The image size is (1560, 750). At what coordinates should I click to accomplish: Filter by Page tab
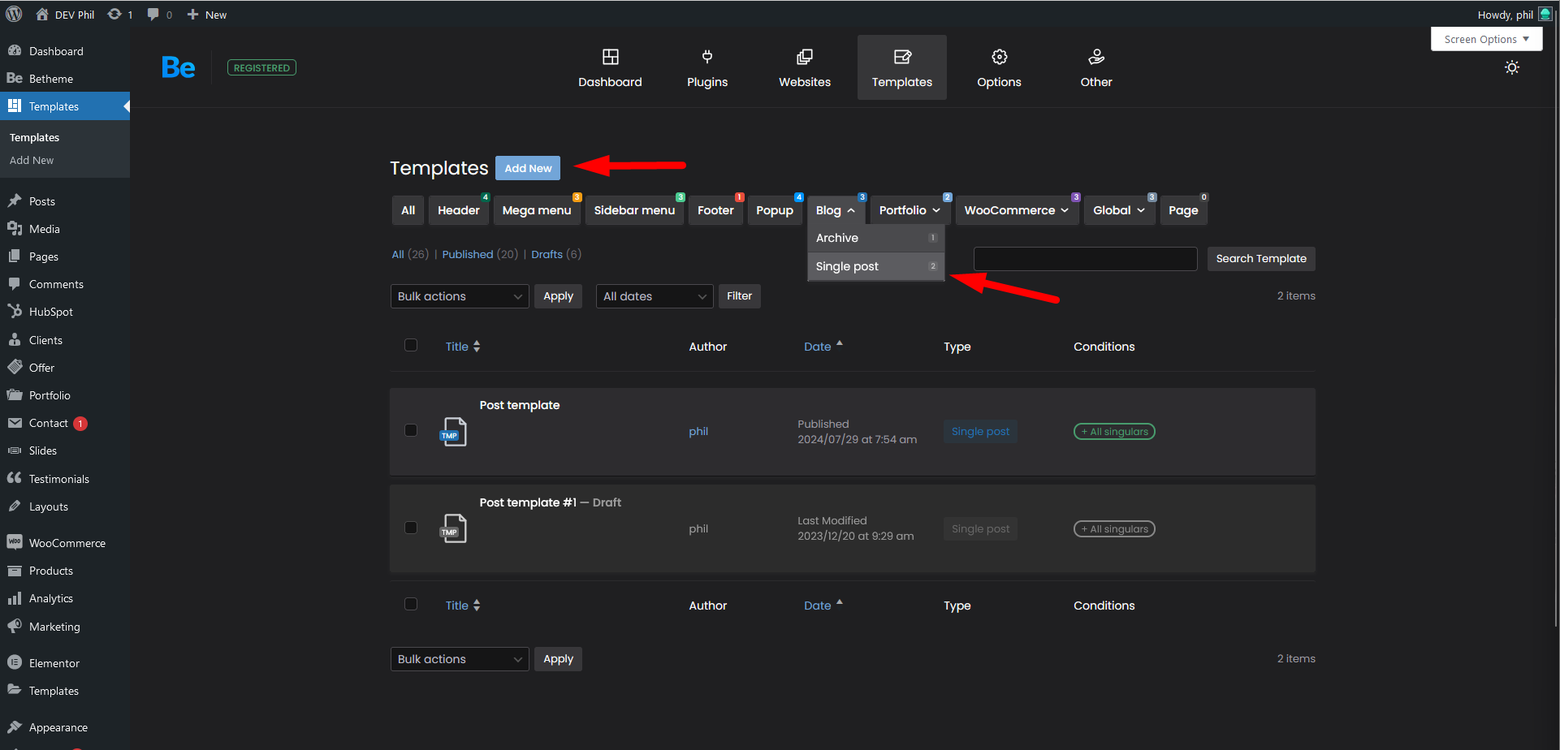(1183, 210)
